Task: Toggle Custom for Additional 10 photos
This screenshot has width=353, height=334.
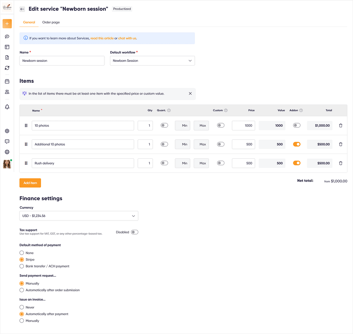Action: click(x=221, y=144)
